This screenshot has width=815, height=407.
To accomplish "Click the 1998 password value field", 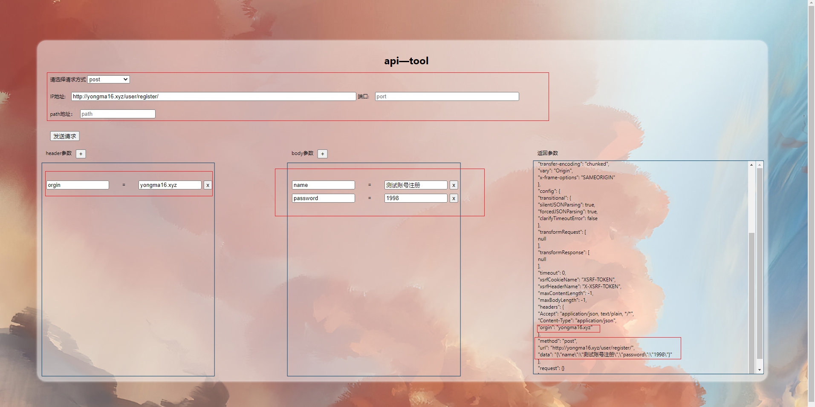I will [x=416, y=198].
